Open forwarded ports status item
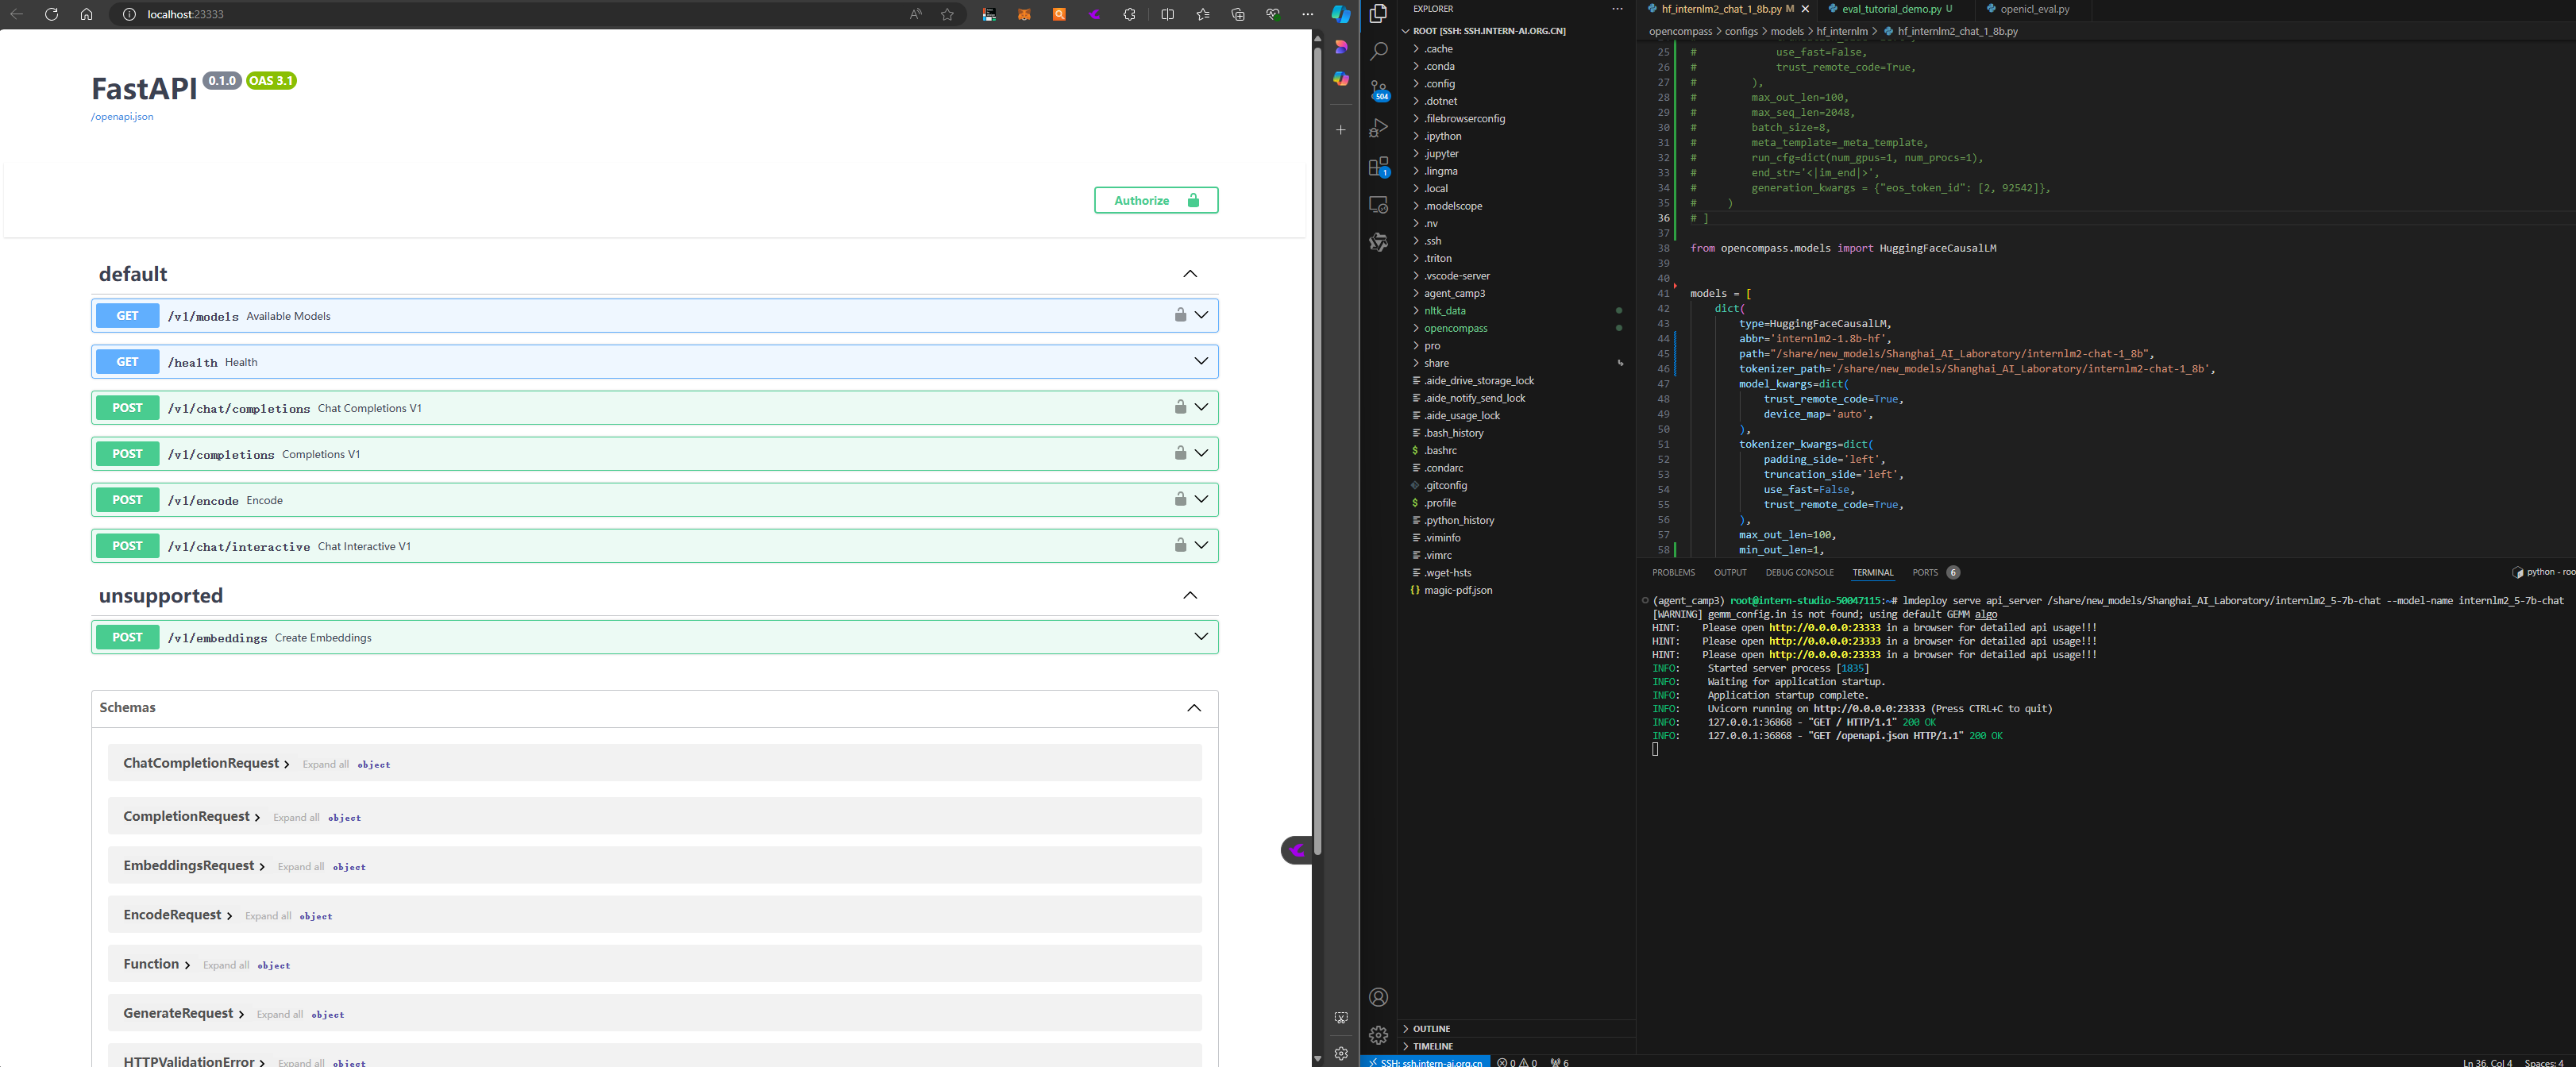The width and height of the screenshot is (2576, 1067). (x=1560, y=1061)
